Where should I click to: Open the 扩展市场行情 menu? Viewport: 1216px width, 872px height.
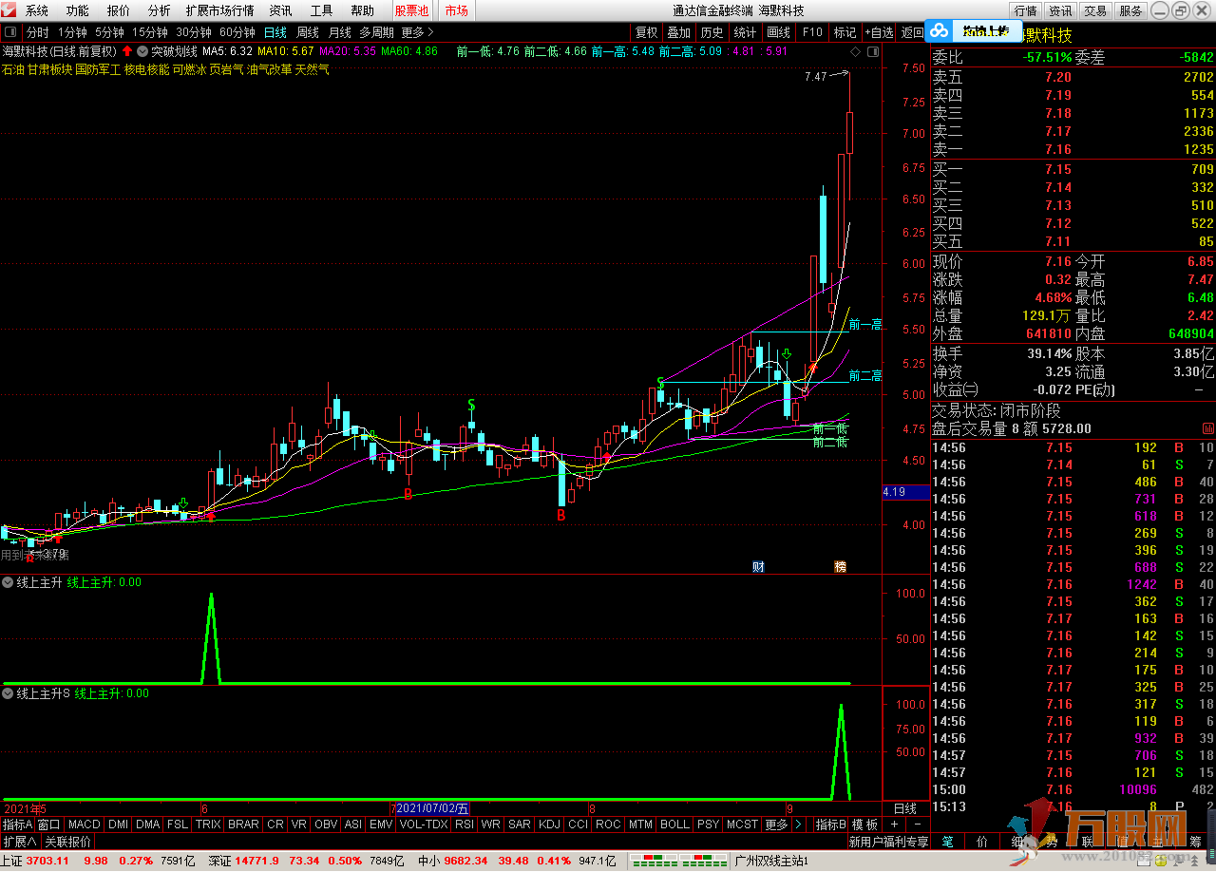(x=219, y=10)
